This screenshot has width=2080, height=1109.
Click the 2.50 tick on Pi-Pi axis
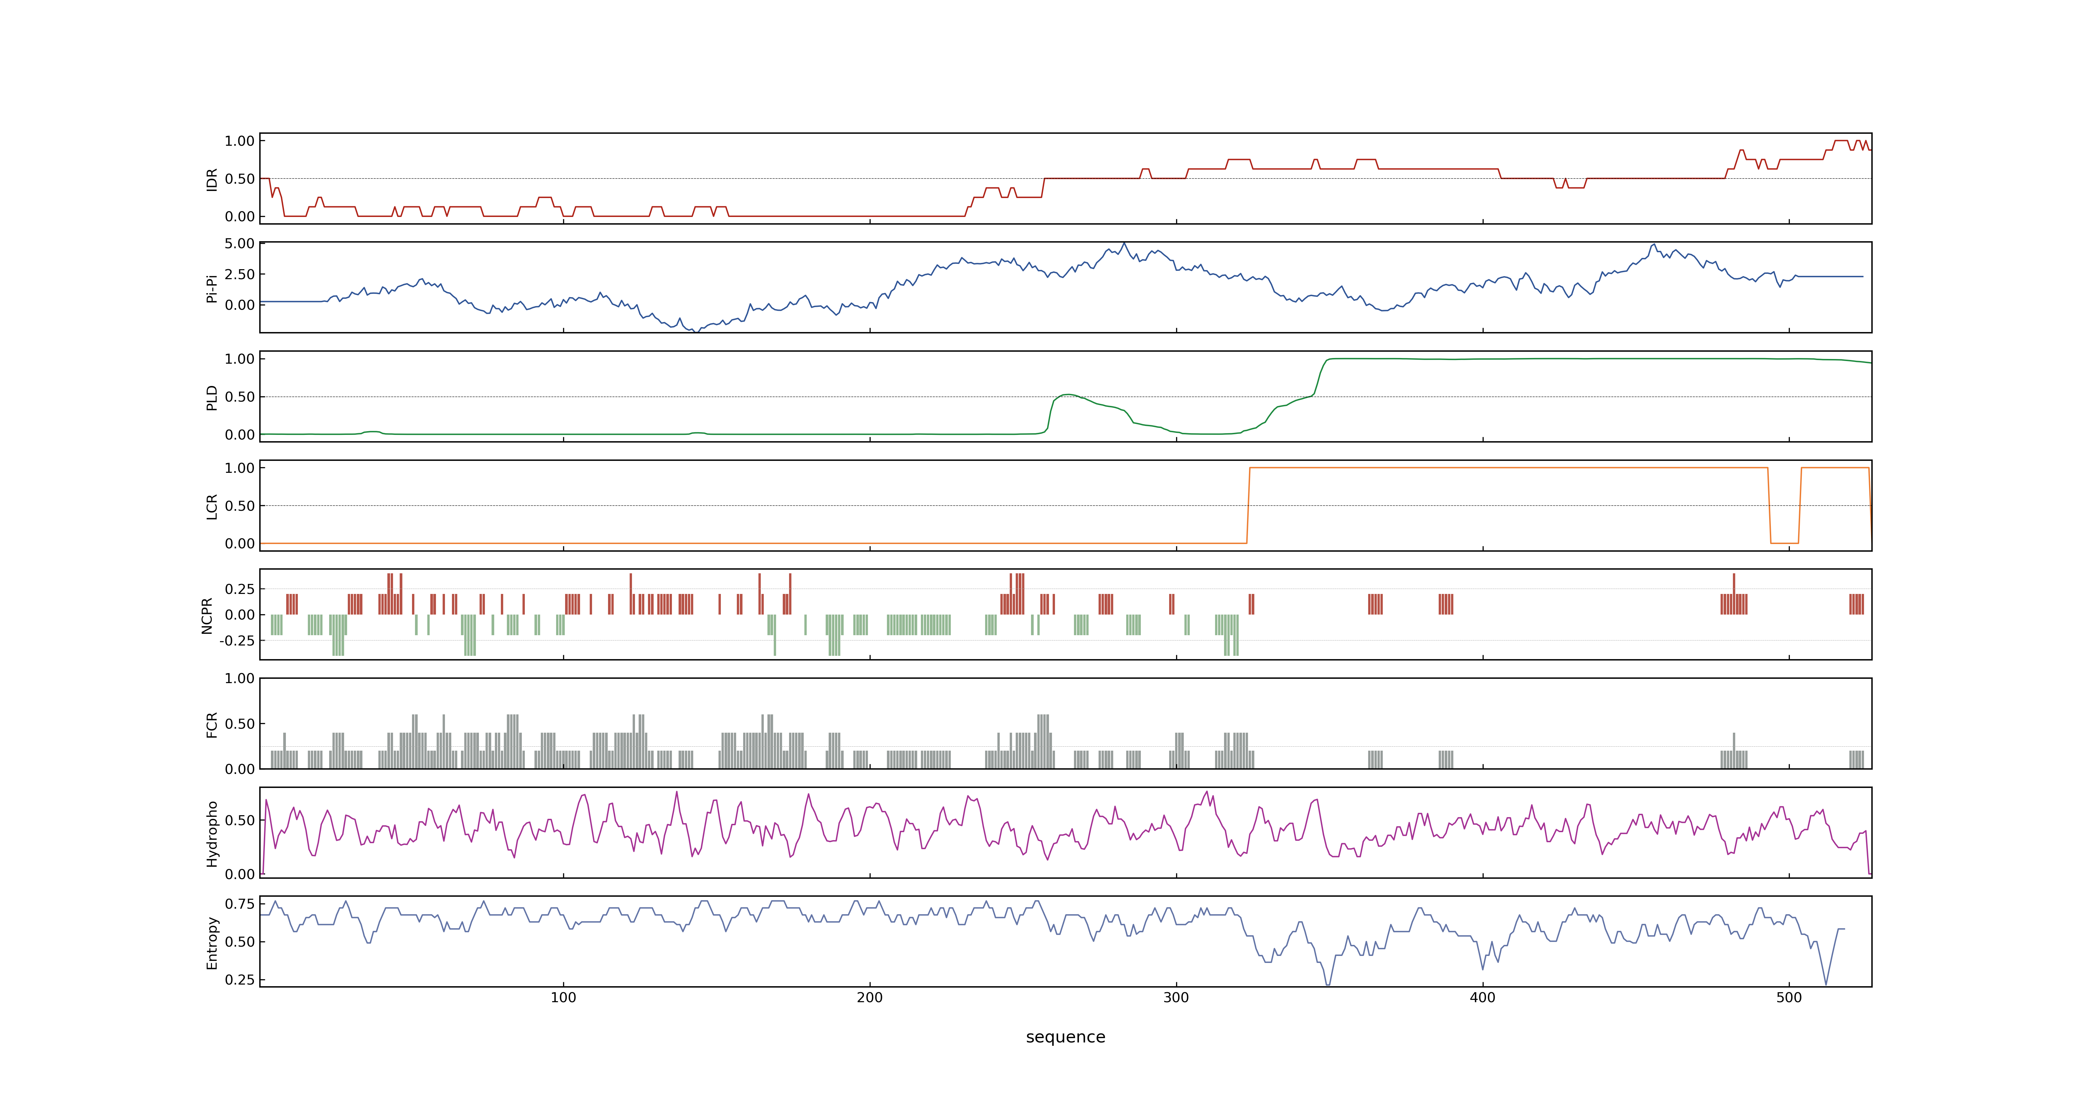pyautogui.click(x=240, y=275)
